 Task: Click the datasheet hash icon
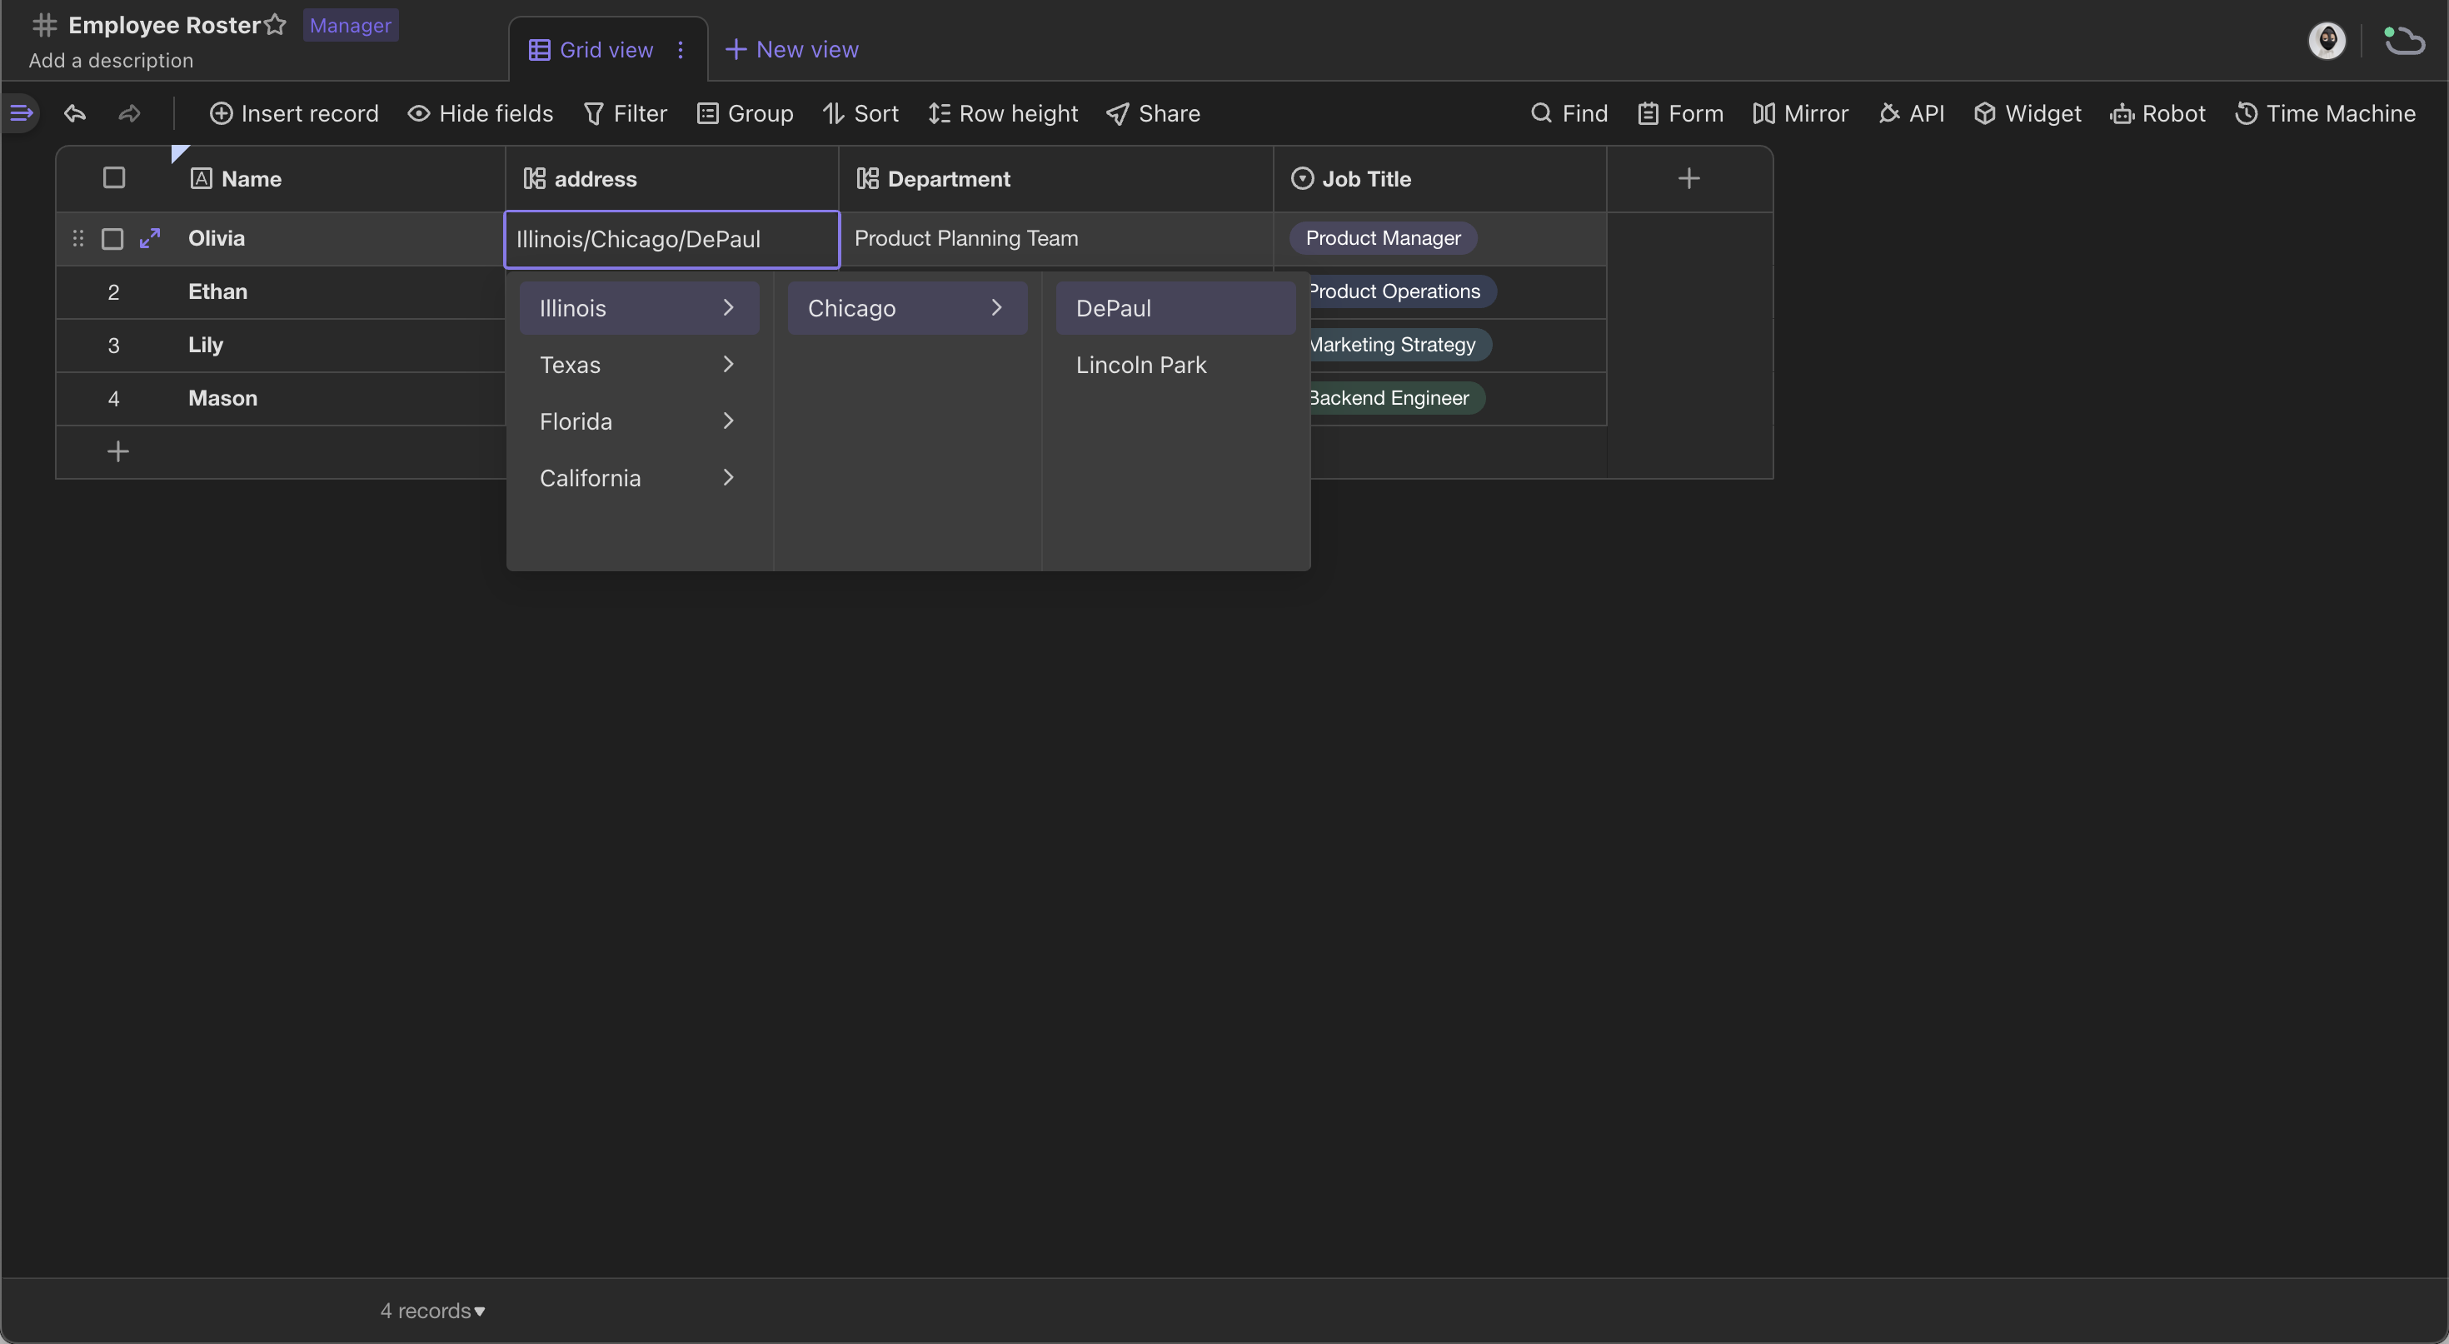tap(45, 25)
